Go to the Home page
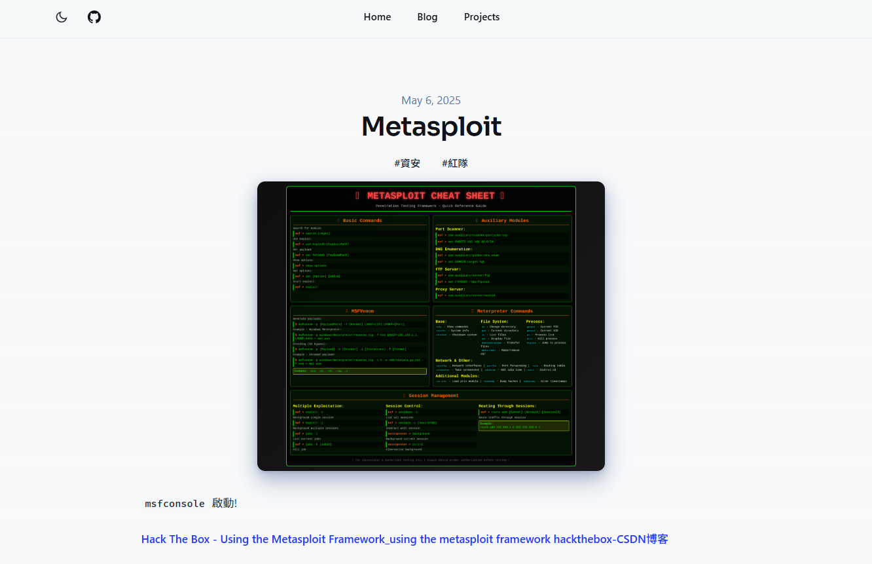 coord(377,17)
